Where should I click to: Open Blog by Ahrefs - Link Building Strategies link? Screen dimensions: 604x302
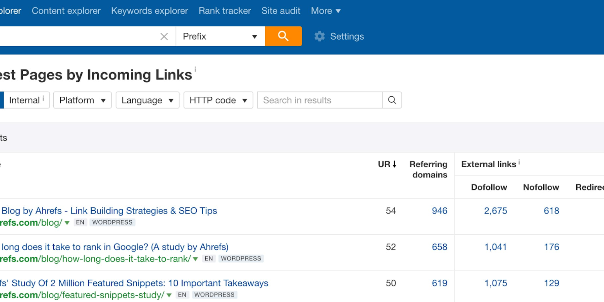click(x=109, y=211)
